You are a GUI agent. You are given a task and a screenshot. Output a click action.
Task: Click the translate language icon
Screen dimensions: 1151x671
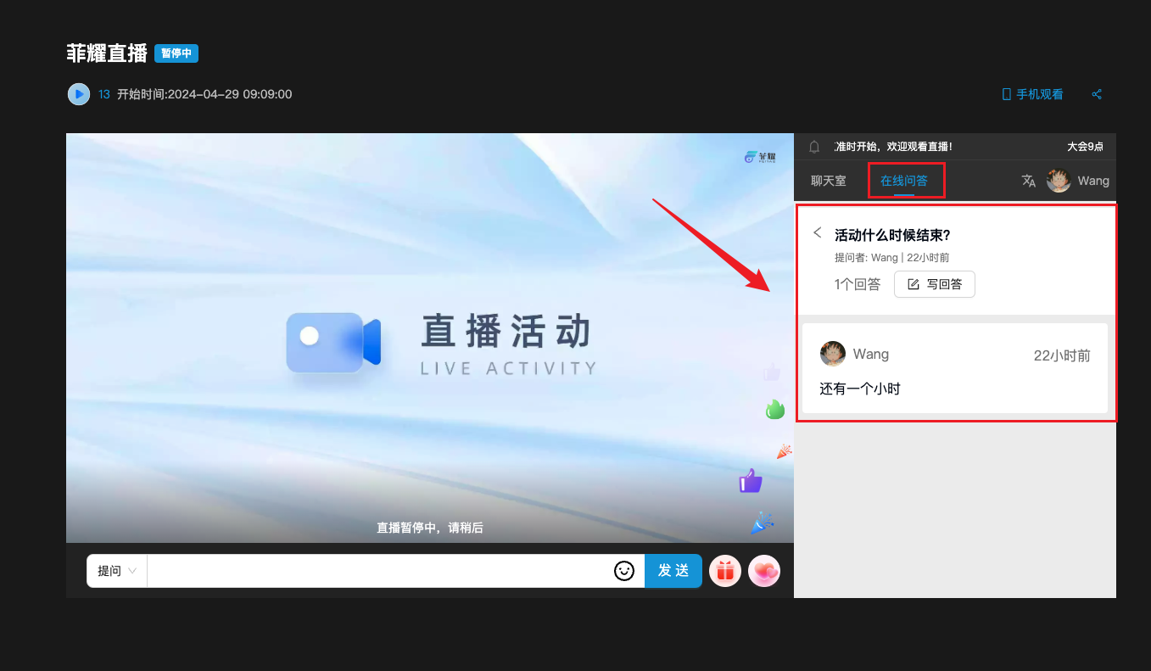[1029, 181]
